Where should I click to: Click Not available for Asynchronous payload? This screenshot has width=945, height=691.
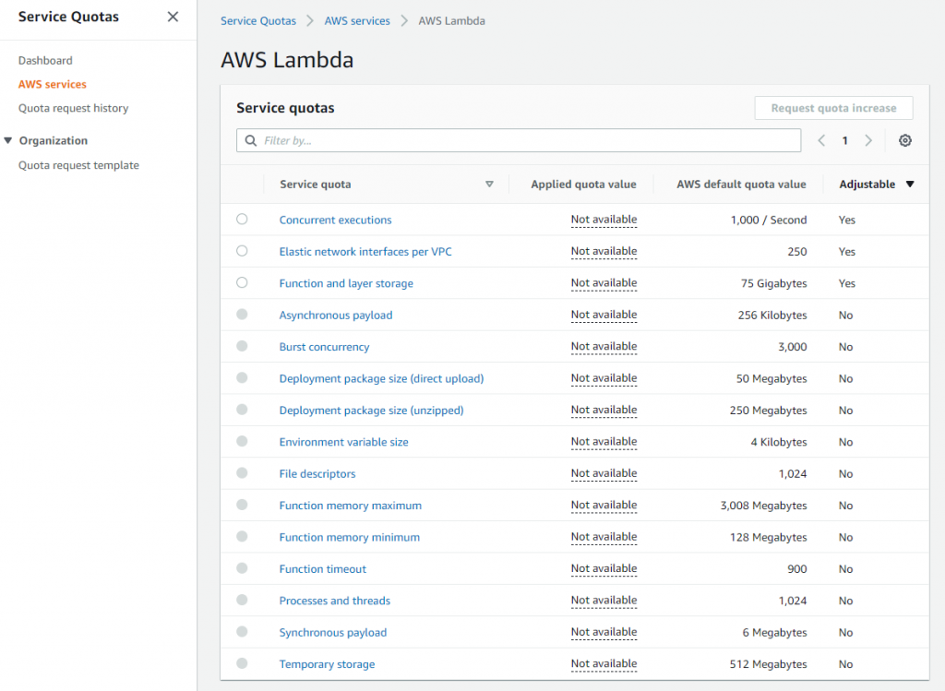[x=604, y=315]
